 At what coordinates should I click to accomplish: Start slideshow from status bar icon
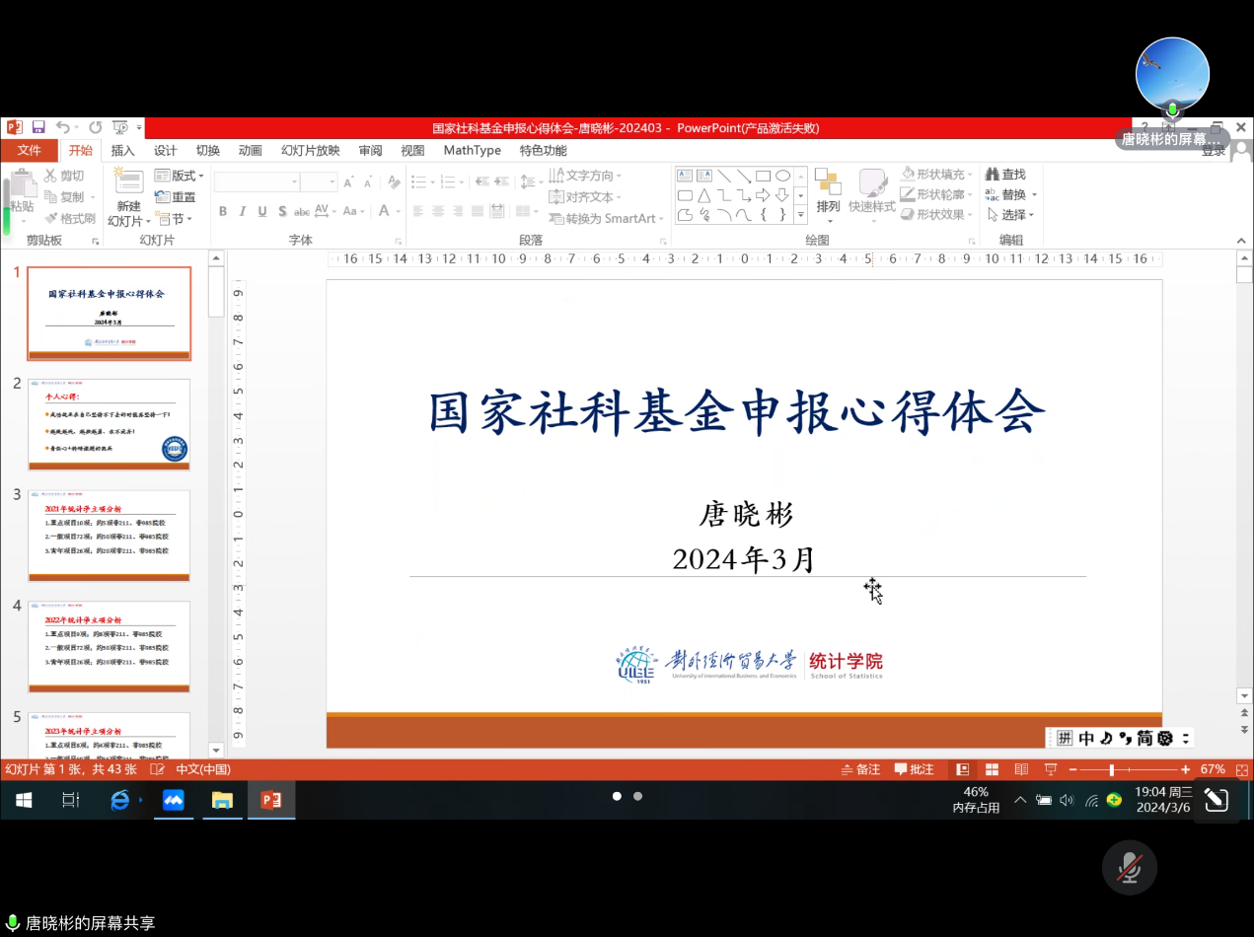[1051, 769]
